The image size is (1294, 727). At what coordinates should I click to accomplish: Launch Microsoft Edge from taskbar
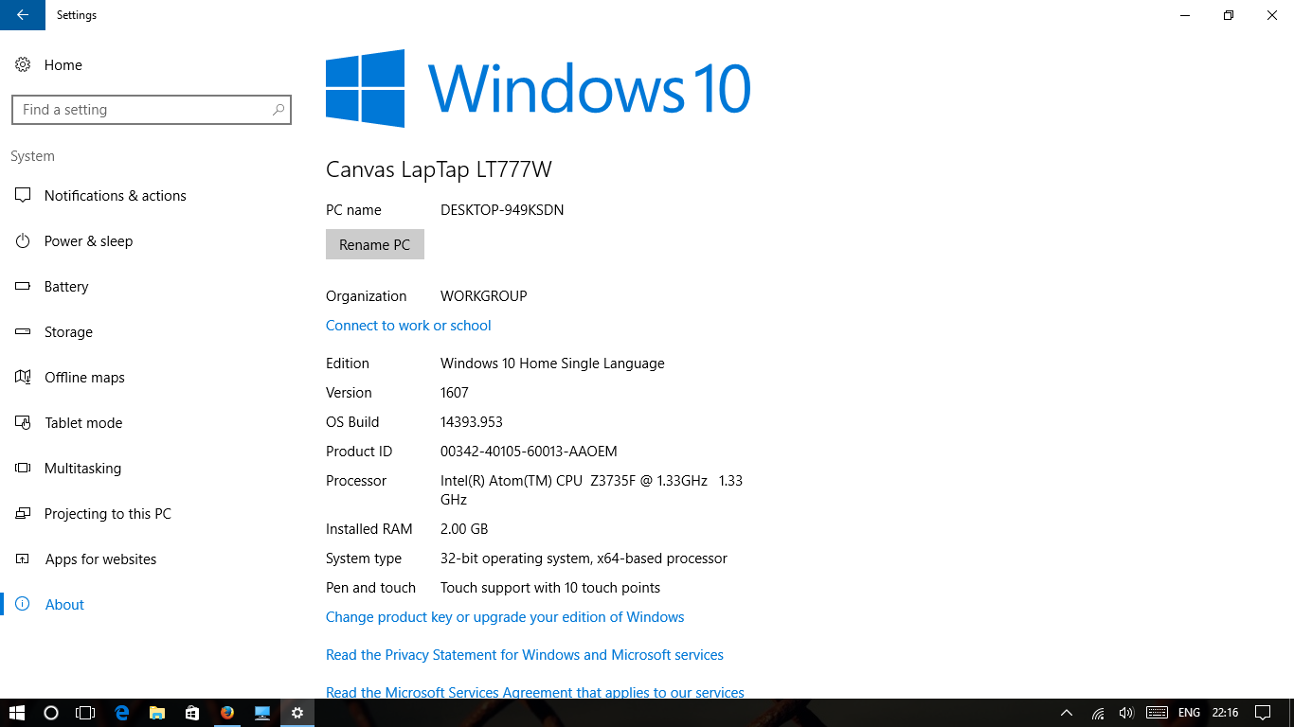(122, 713)
